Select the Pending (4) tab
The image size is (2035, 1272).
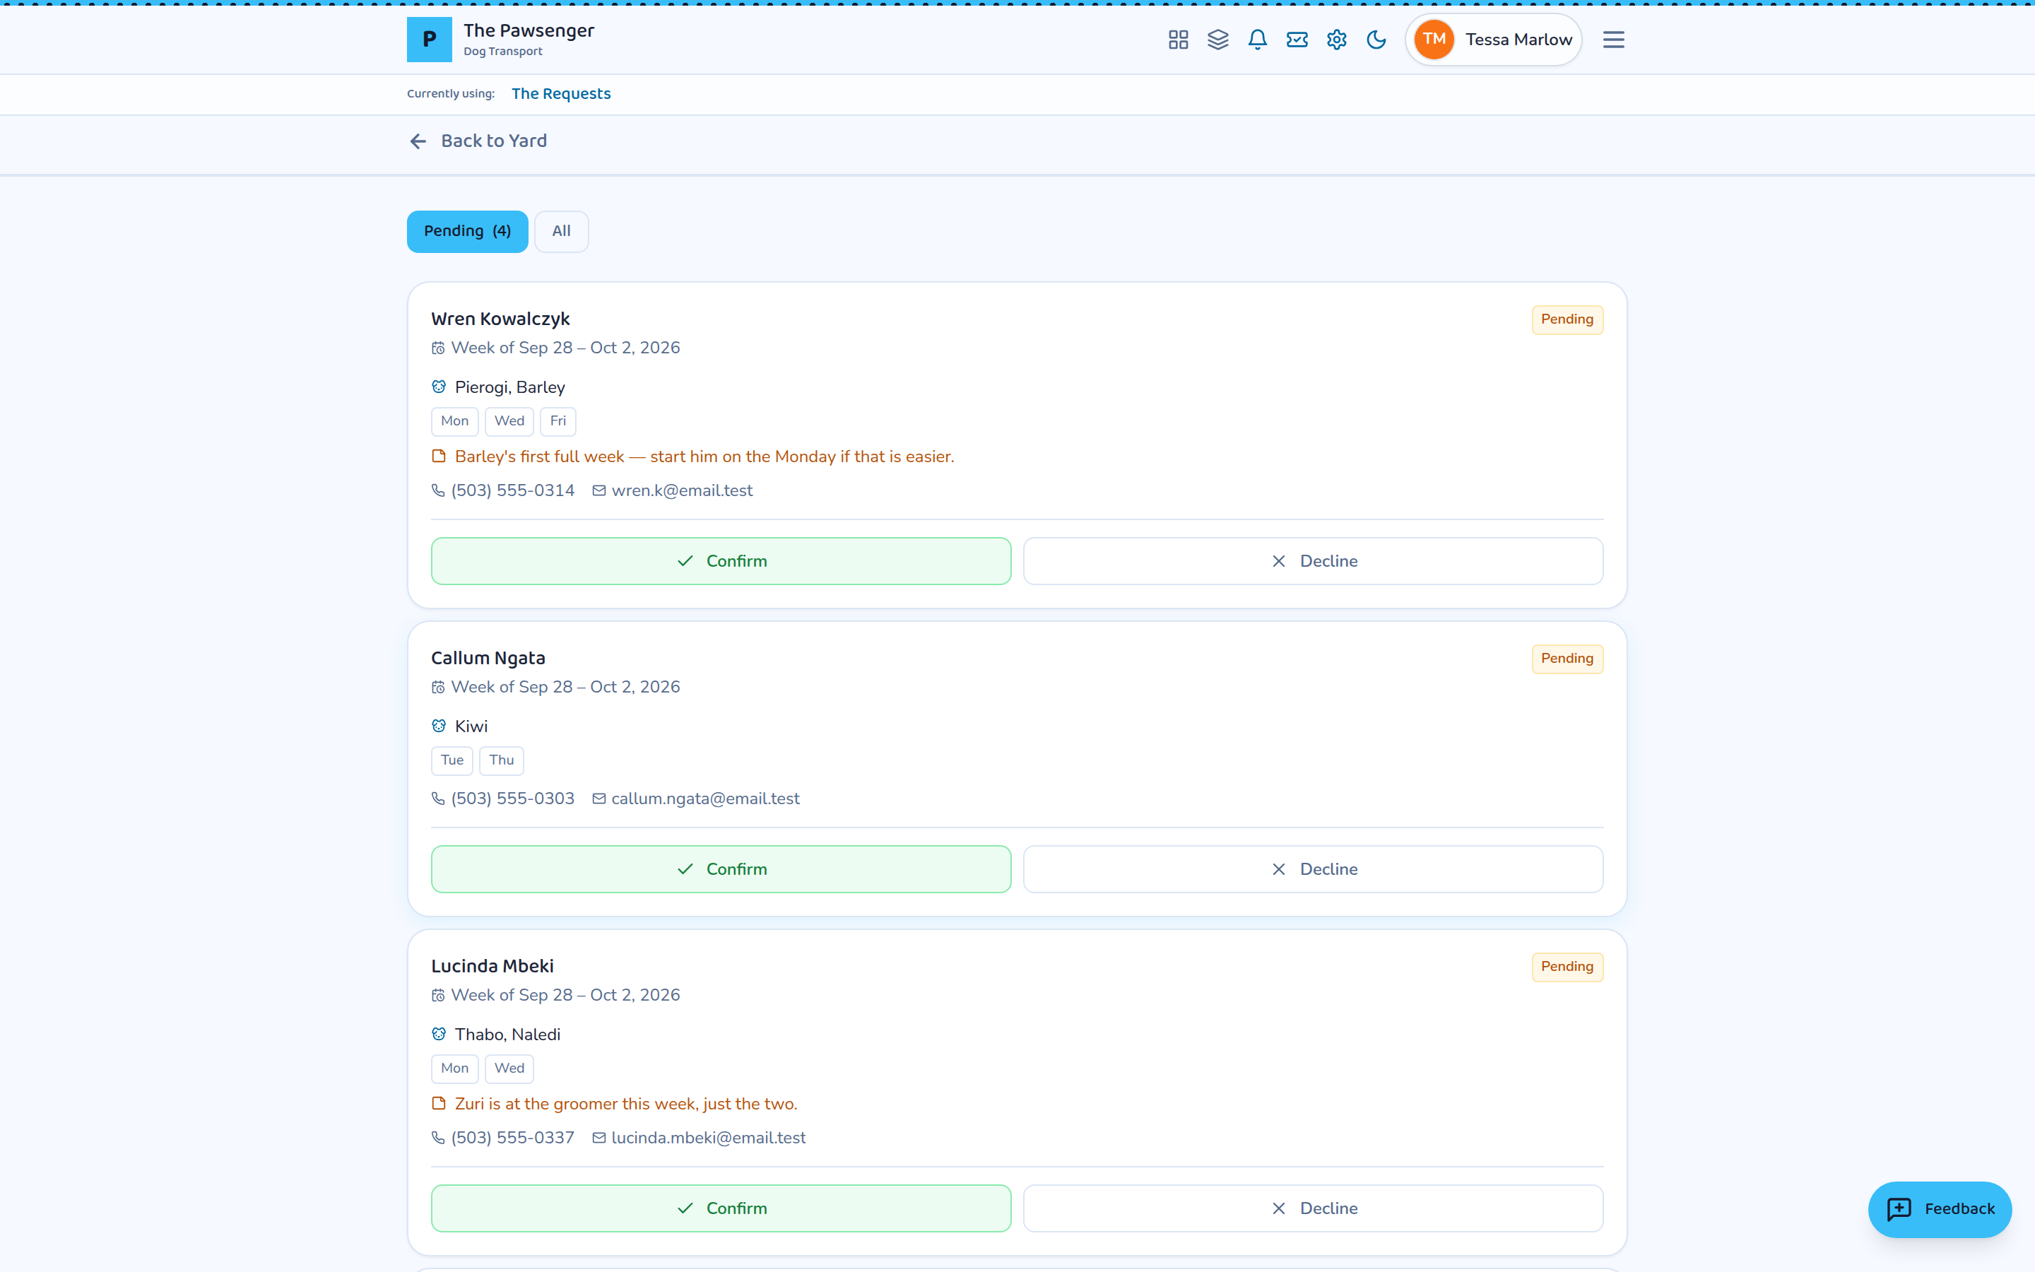[x=468, y=231]
